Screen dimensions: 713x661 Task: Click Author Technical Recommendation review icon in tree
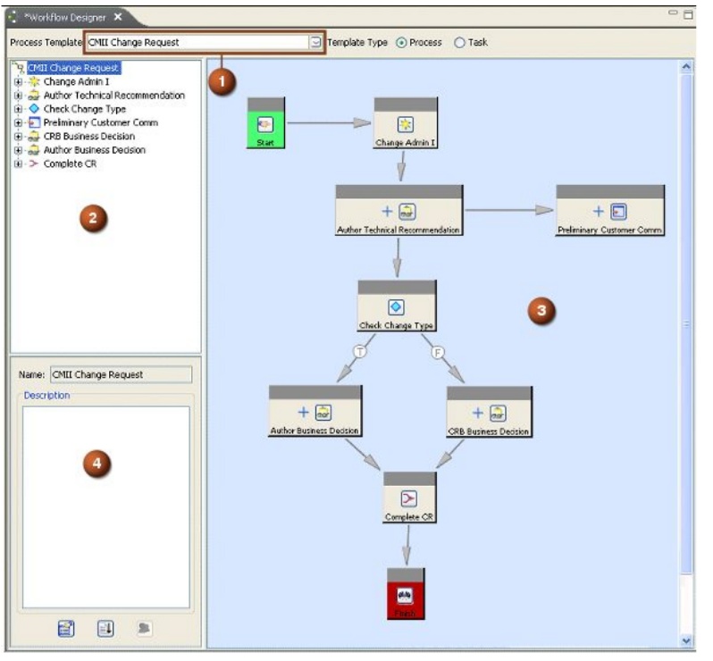(34, 96)
